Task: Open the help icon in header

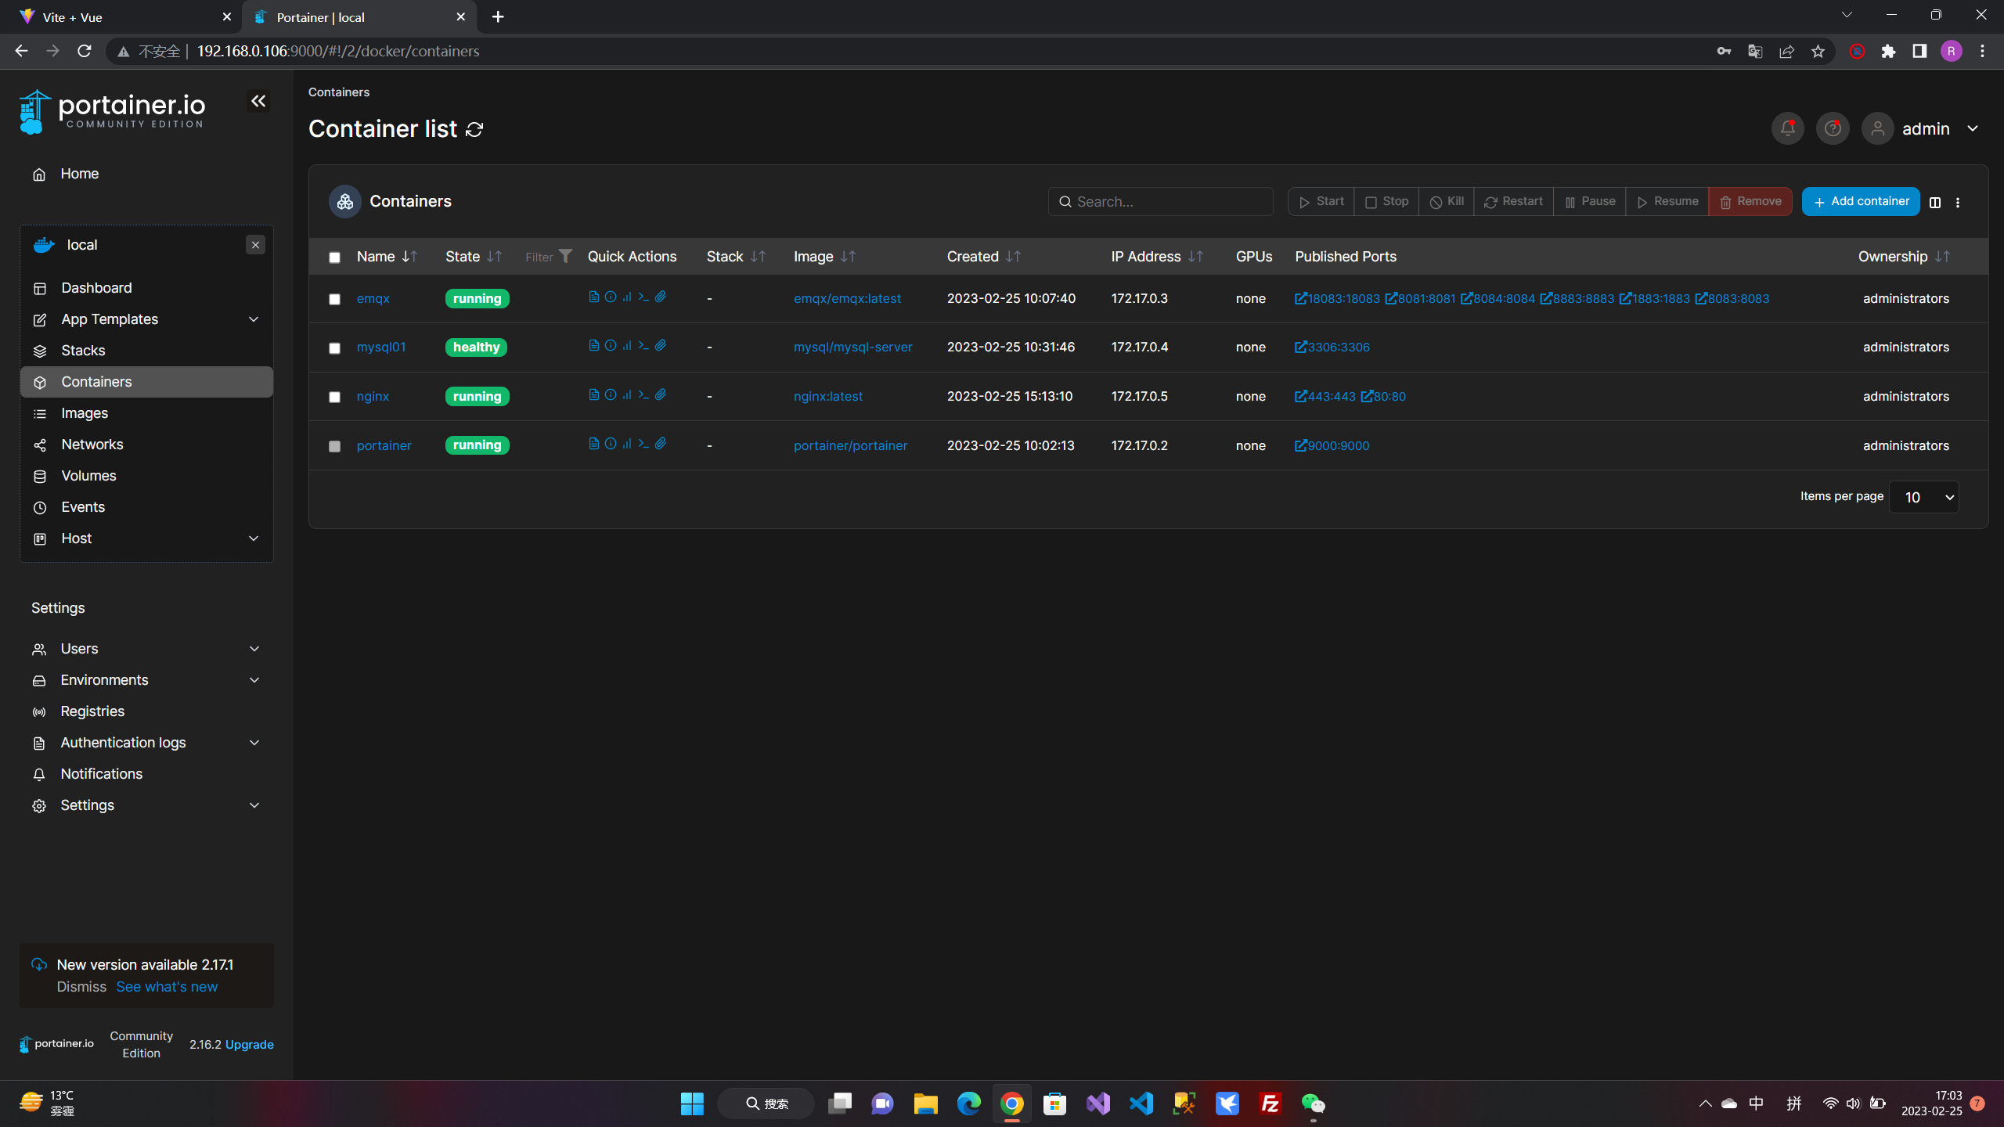Action: click(1833, 128)
